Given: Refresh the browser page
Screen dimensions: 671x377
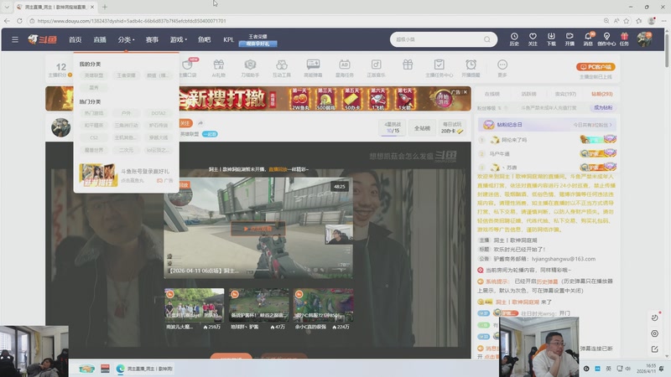Looking at the screenshot, I should (19, 20).
